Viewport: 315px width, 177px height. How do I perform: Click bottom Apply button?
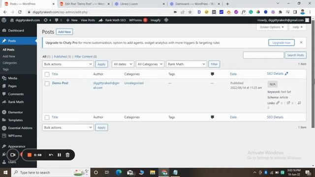[101, 127]
